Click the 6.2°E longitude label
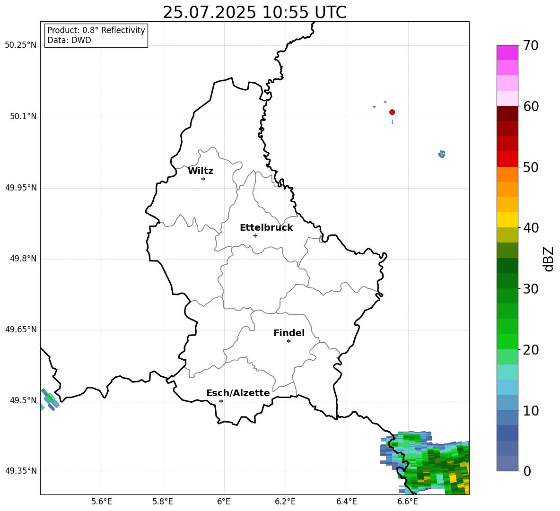This screenshot has height=511, width=560. point(285,502)
